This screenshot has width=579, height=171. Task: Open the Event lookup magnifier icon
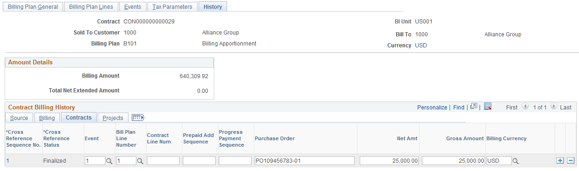point(109,161)
